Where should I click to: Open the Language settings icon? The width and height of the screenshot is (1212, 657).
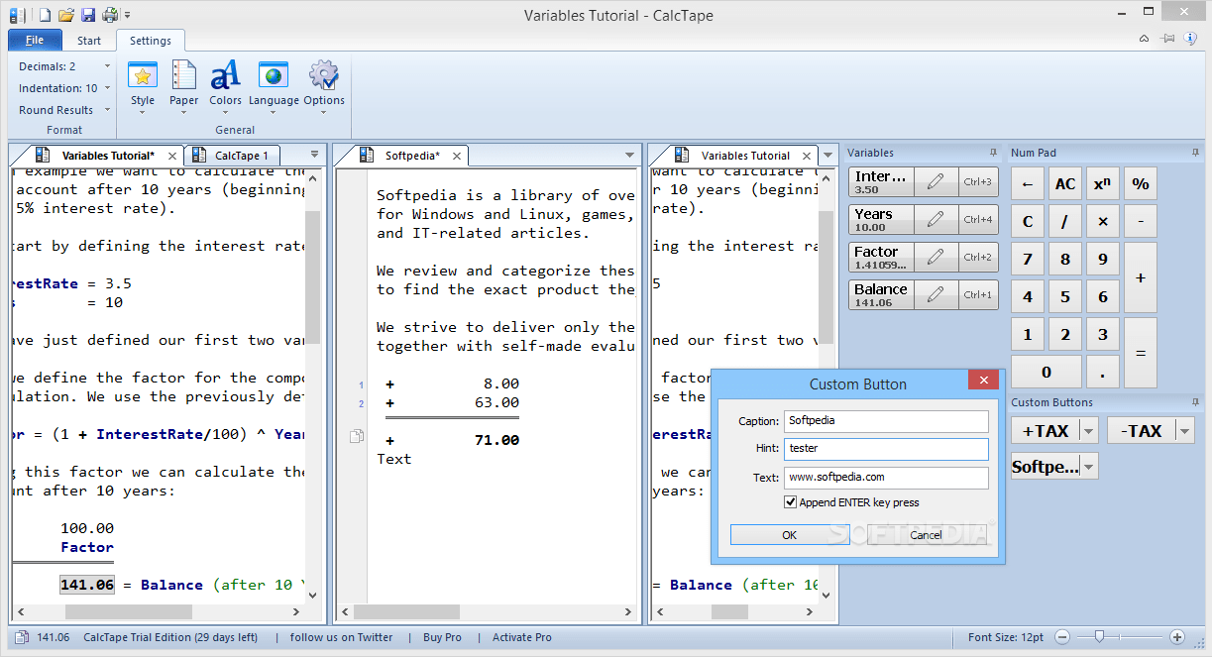pyautogui.click(x=274, y=75)
